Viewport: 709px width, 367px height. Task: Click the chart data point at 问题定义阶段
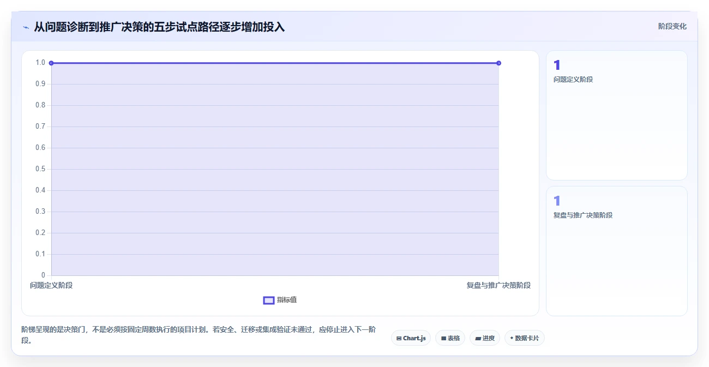(51, 63)
